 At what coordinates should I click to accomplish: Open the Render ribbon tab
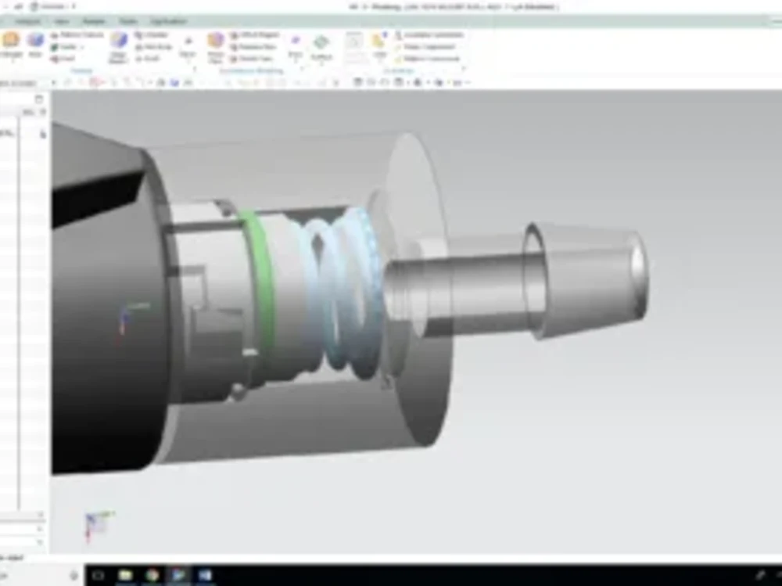(94, 21)
